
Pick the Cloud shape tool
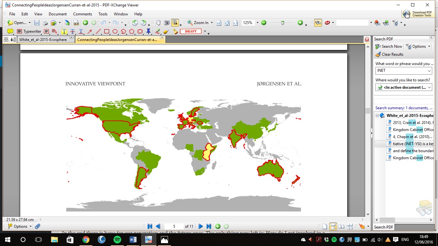click(140, 31)
